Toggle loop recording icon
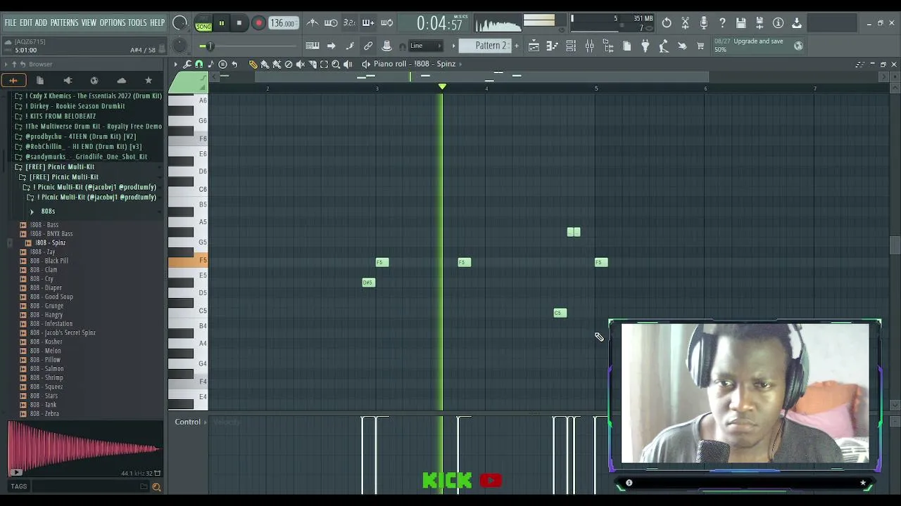901x506 pixels. click(x=386, y=23)
